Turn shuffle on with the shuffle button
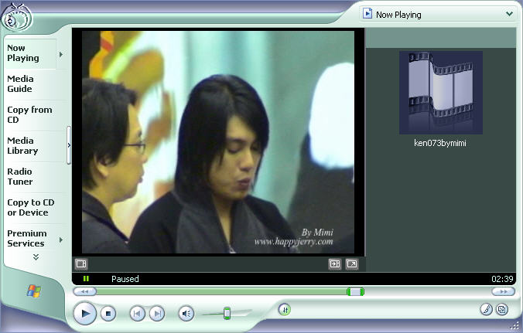The image size is (523, 333). (x=285, y=310)
